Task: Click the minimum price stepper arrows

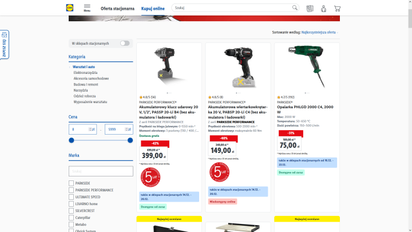Action: click(90, 129)
